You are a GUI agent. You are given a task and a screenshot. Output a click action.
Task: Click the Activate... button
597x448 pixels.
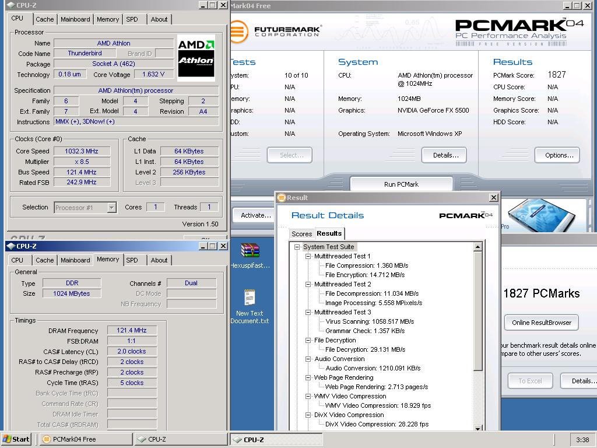pyautogui.click(x=254, y=215)
